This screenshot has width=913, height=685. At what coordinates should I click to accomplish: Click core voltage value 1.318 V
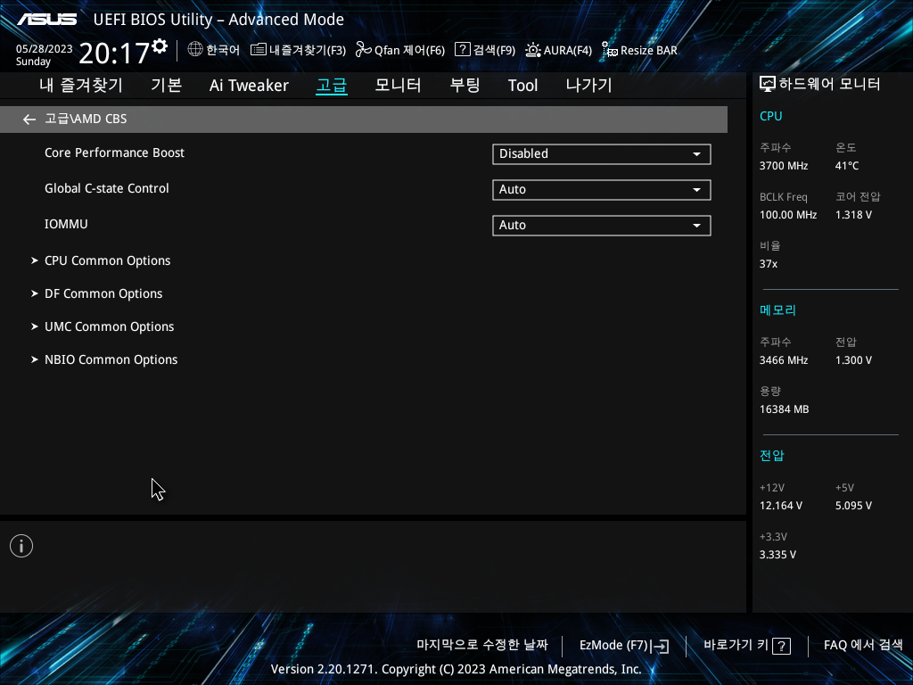853,215
